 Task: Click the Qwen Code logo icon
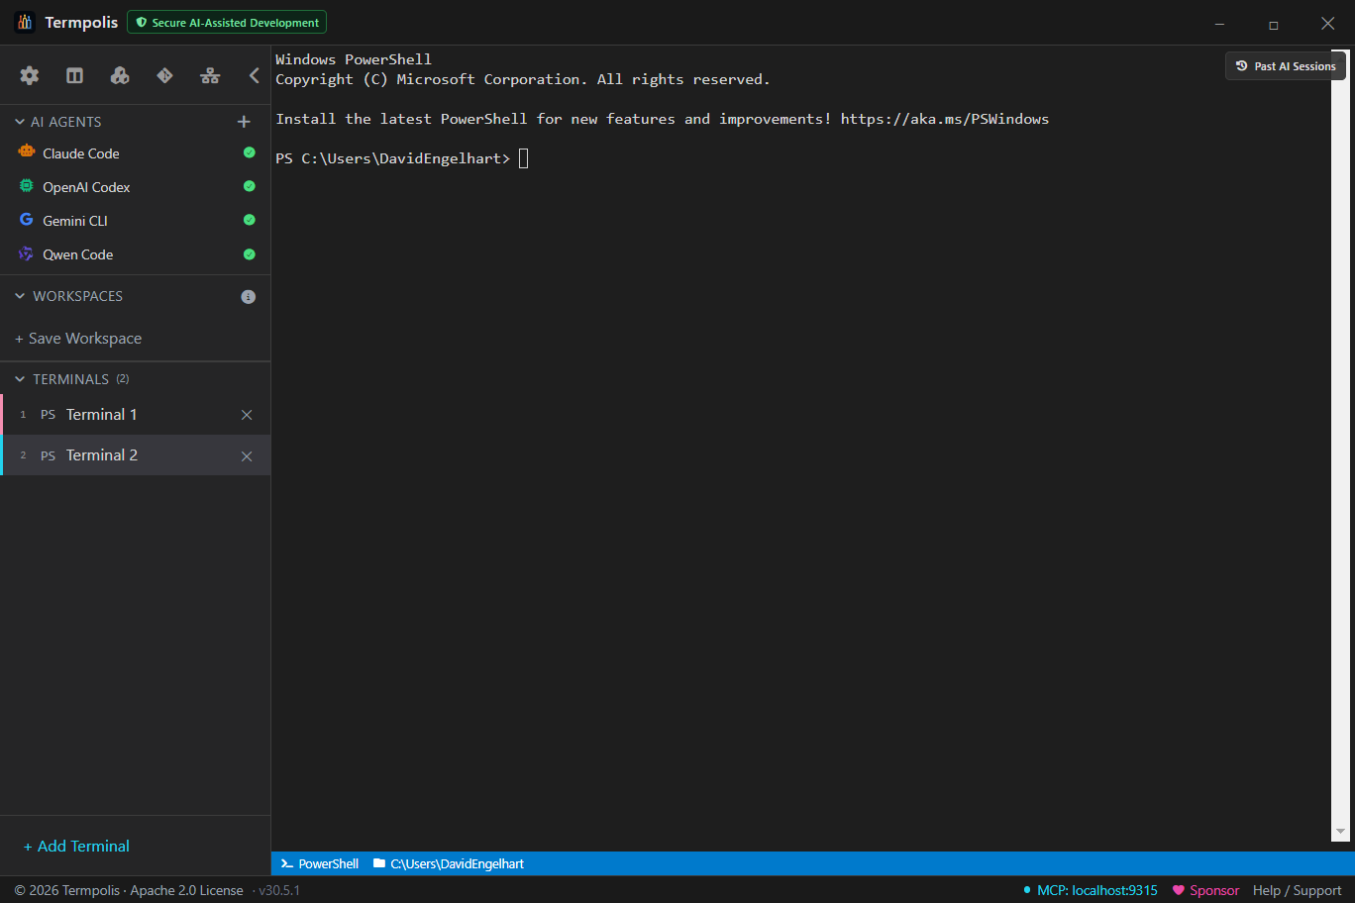[x=27, y=253]
